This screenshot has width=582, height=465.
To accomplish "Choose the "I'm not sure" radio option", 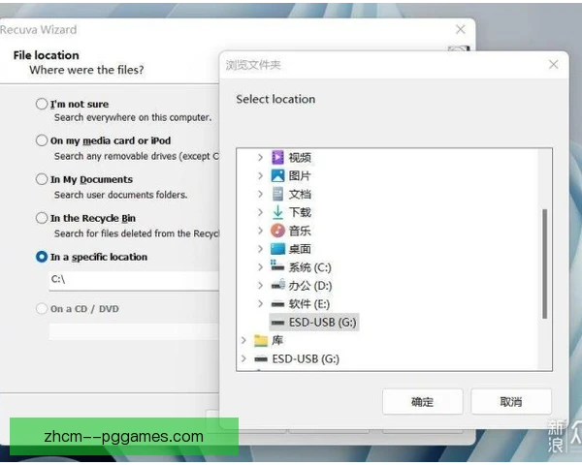I will 42,104.
